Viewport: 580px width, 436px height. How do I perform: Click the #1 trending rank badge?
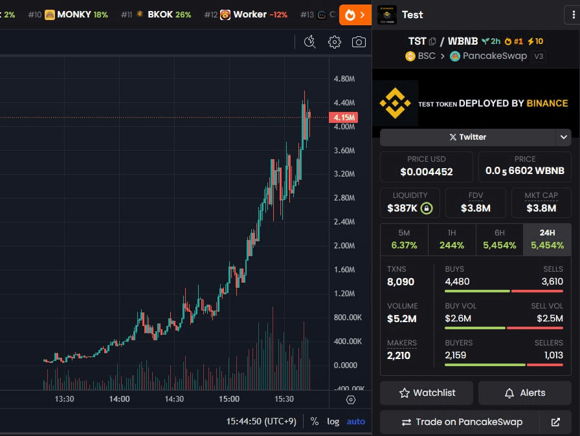[x=514, y=41]
